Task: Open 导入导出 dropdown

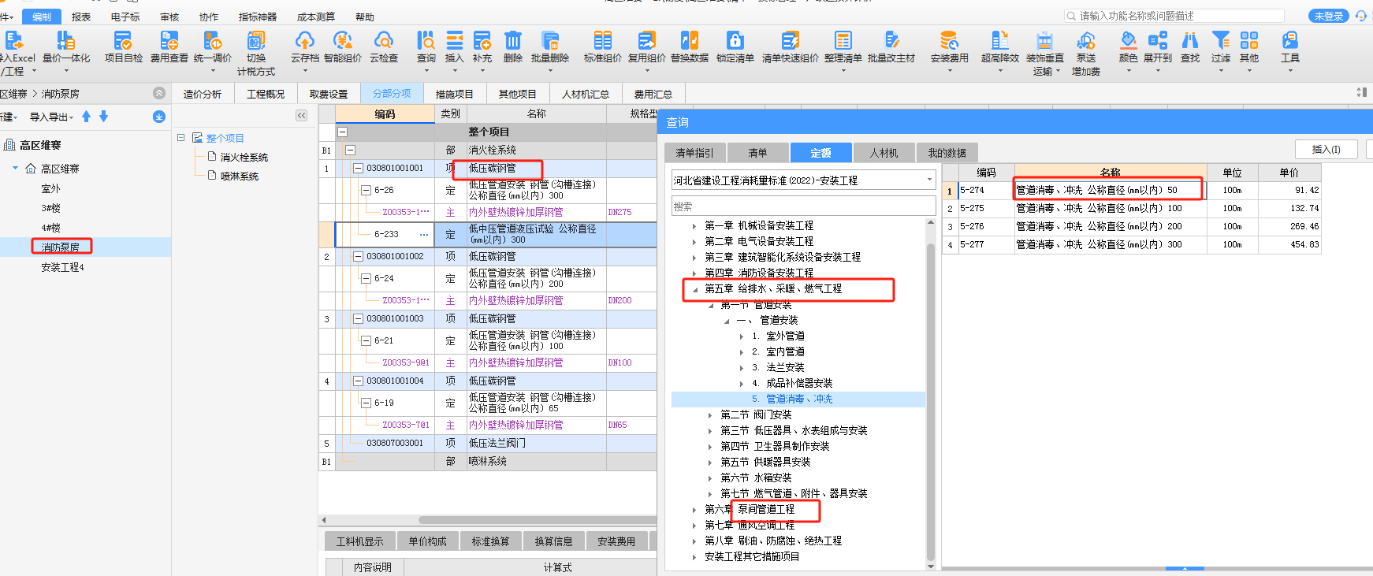Action: click(52, 117)
